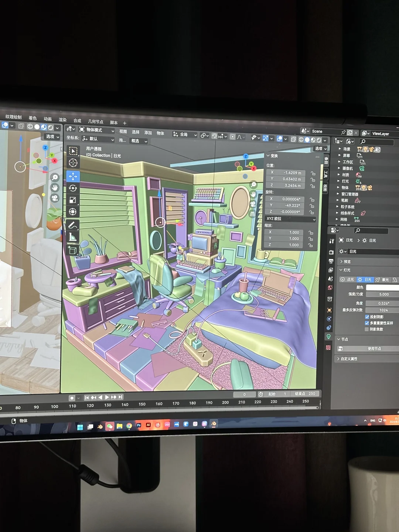Image resolution: width=399 pixels, height=532 pixels.
Task: Open 物体 menu in viewport header
Action: click(x=160, y=133)
